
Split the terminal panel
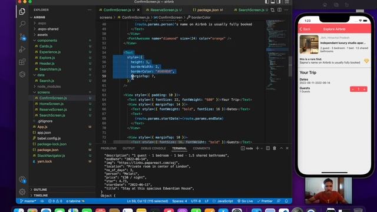pos(268,148)
